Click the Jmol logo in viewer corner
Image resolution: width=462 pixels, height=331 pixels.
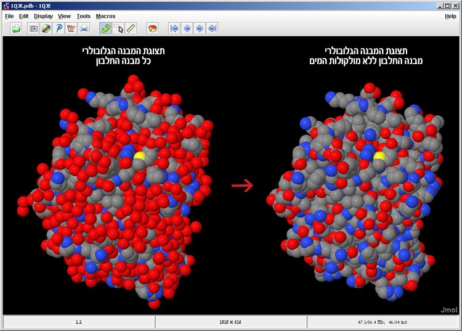point(450,310)
